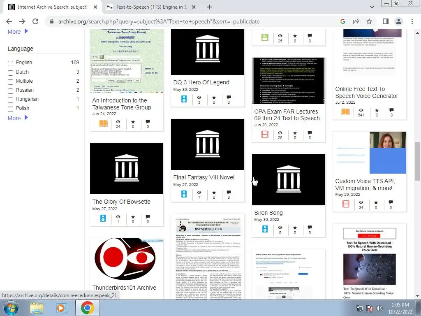Open the Siren Song item title
421x316 pixels.
(268, 213)
